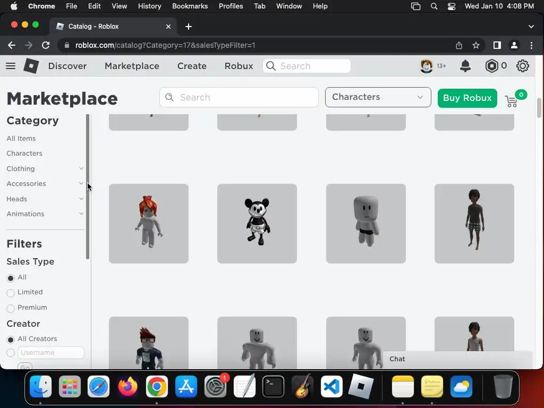Image resolution: width=544 pixels, height=408 pixels.
Task: Open a new browser tab with plus
Action: (x=189, y=27)
